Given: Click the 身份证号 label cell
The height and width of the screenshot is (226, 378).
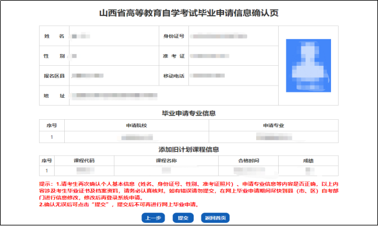Looking at the screenshot, I should [x=174, y=36].
